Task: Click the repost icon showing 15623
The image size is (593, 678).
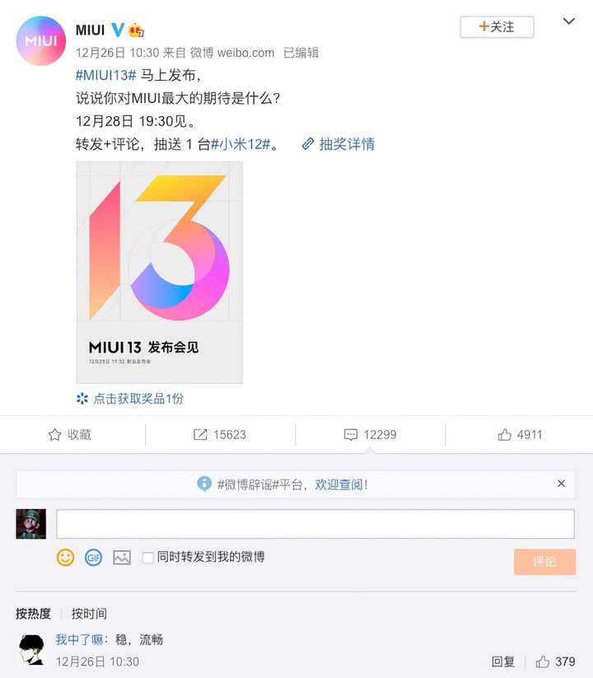Action: 220,434
